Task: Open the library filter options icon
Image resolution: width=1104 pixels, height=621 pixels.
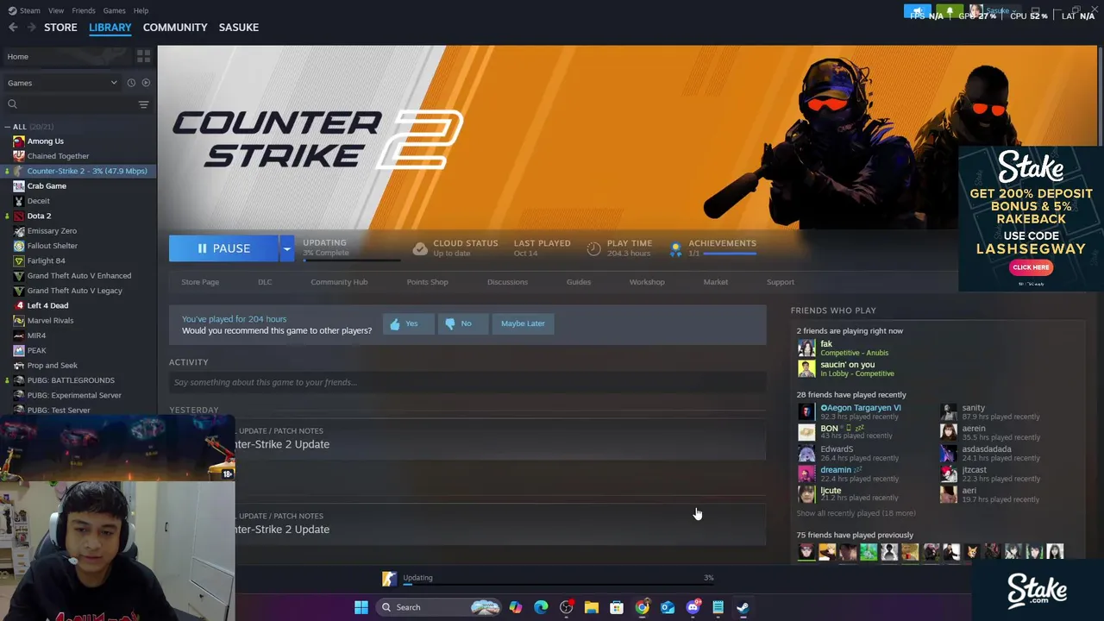Action: [143, 104]
